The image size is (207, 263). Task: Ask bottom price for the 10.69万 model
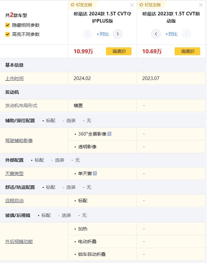point(187,51)
